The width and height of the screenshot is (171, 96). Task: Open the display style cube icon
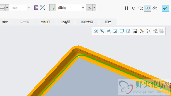[122, 31]
